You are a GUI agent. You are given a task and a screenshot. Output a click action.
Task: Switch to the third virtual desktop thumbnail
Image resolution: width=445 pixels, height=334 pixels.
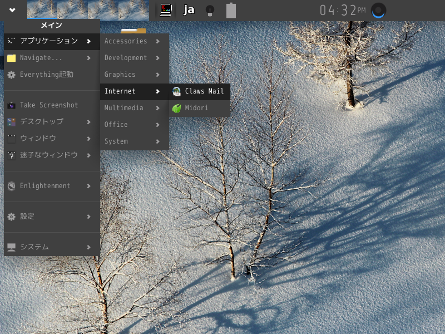[x=103, y=9]
